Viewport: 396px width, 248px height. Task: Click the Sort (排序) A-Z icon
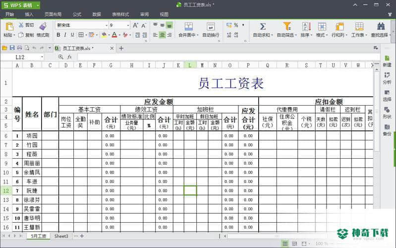click(x=306, y=27)
